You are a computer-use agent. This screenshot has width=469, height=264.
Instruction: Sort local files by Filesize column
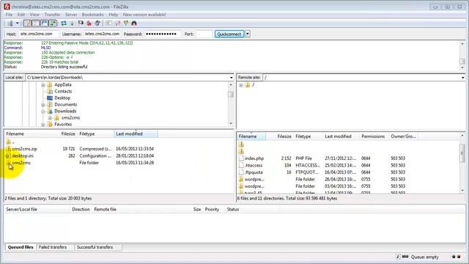tap(68, 133)
